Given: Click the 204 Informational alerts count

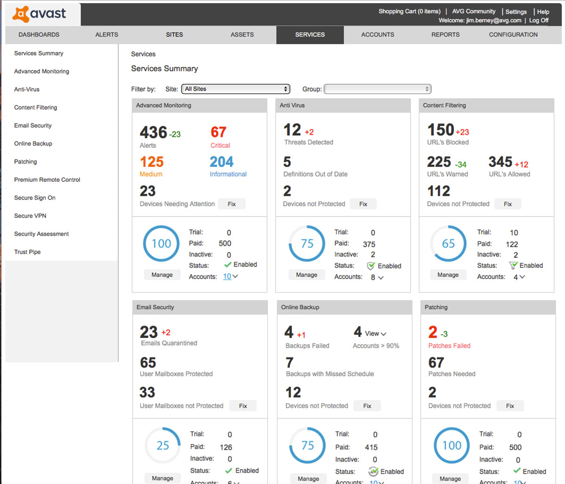Looking at the screenshot, I should (221, 162).
